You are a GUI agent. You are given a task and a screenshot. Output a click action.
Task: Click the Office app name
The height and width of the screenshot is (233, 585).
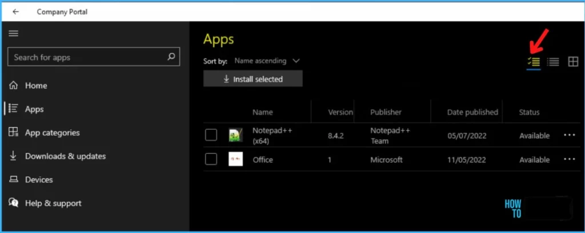263,159
